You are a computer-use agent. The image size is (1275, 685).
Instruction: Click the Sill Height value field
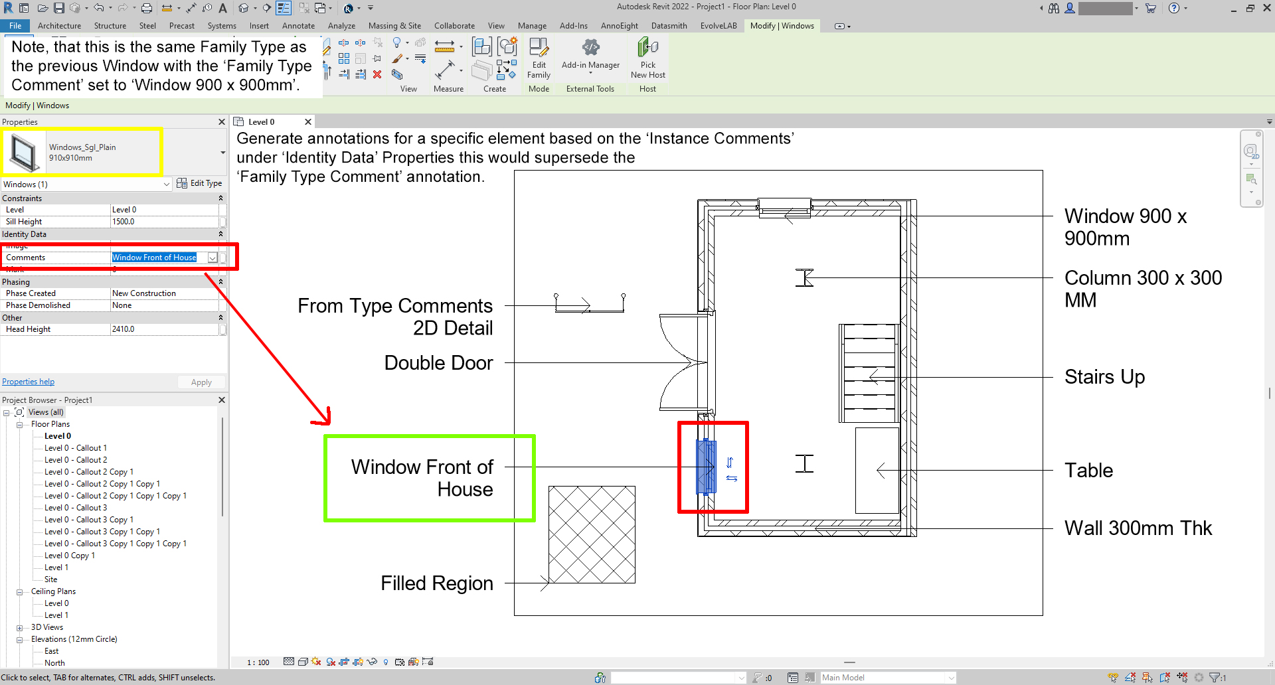point(165,222)
